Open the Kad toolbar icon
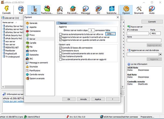164x119 pixels. pos(21,10)
